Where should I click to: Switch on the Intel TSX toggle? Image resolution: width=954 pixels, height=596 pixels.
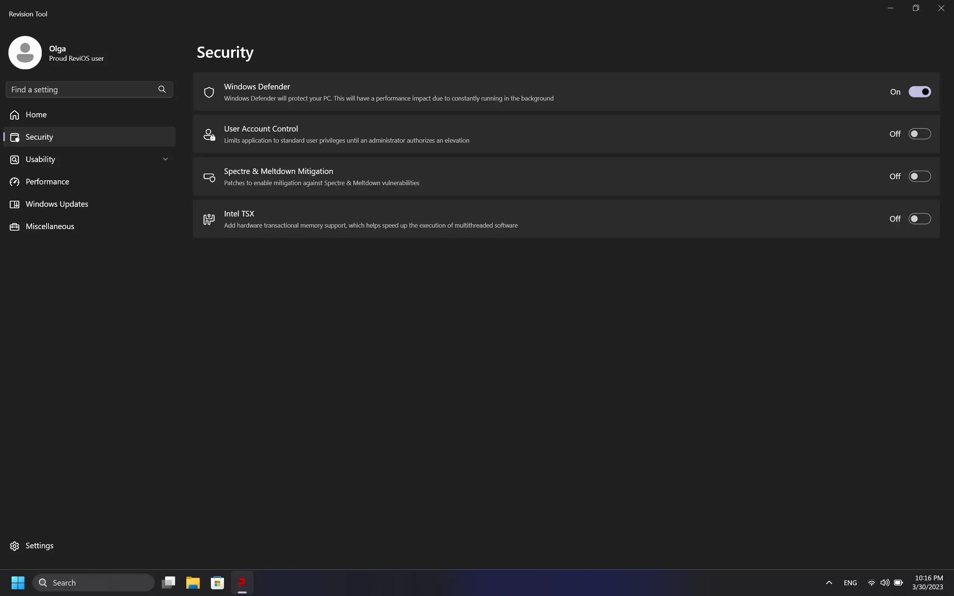[919, 219]
